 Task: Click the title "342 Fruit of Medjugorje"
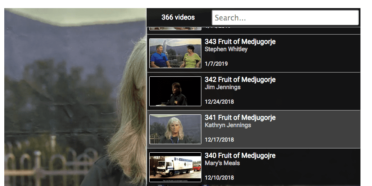pyautogui.click(x=240, y=79)
